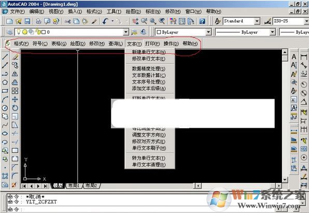Screen dimensions: 309x213
Task: Expand the layer name dropdown arrow
Action: [x=126, y=32]
